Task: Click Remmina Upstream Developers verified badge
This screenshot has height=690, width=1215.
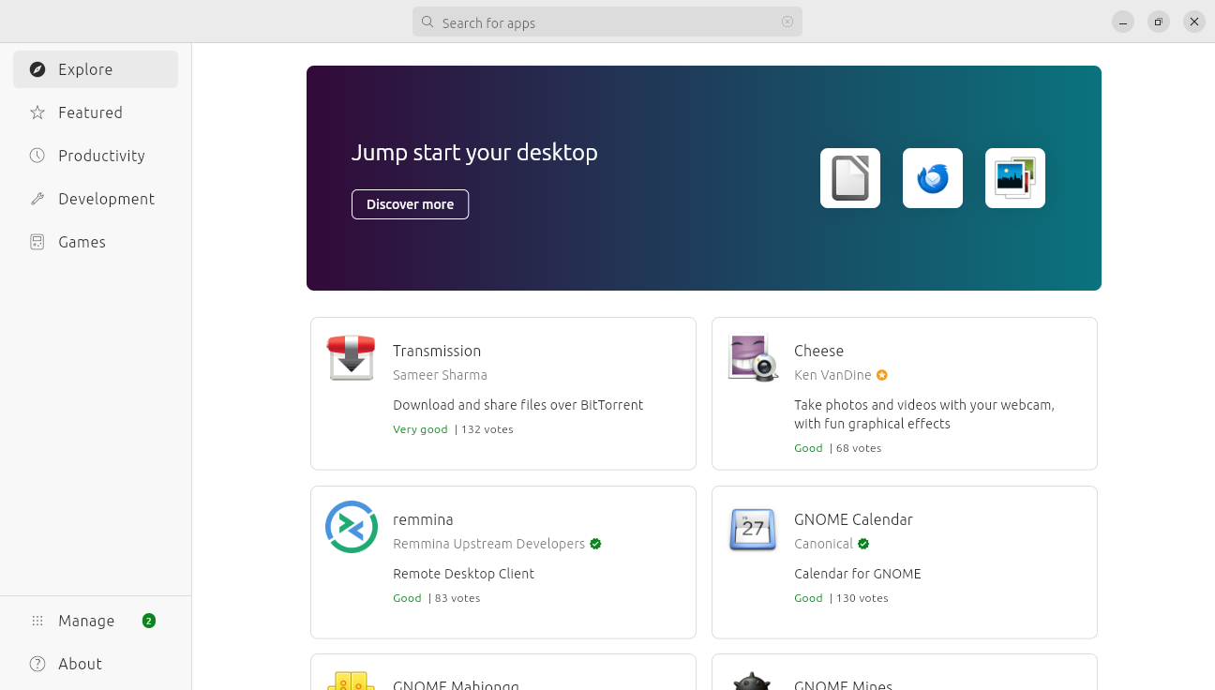Action: pyautogui.click(x=595, y=544)
